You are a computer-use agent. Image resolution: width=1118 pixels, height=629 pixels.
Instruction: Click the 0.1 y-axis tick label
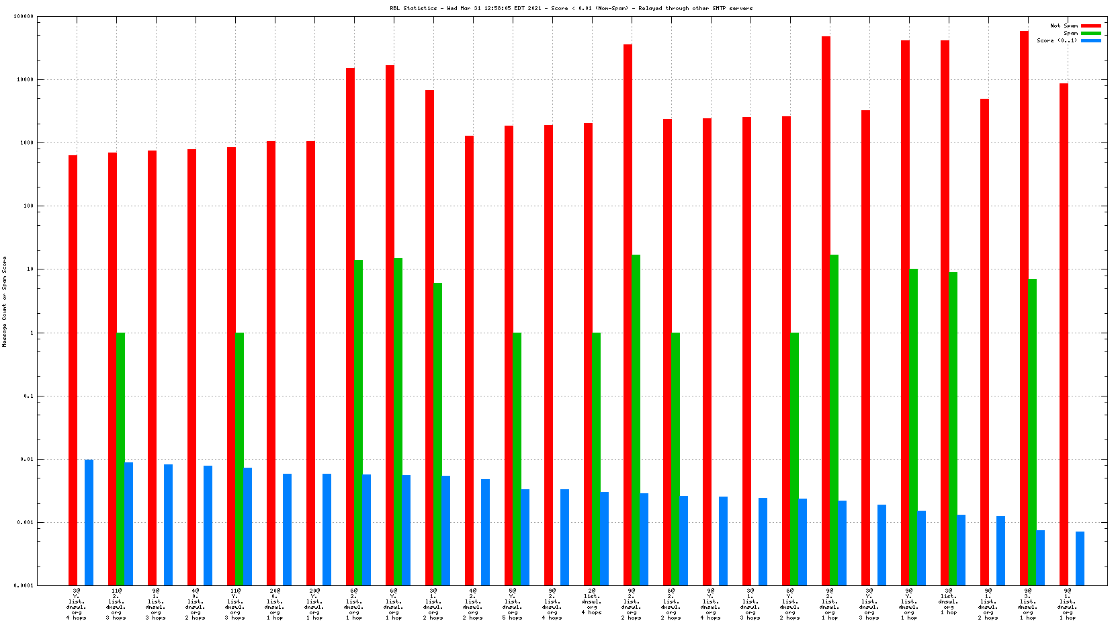(27, 396)
